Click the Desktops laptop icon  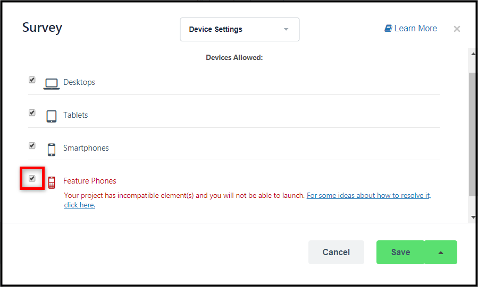pos(51,84)
